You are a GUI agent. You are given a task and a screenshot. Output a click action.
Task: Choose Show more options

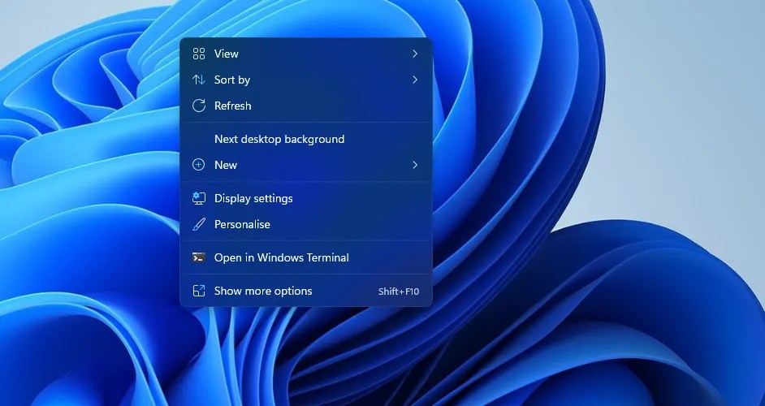tap(306, 291)
